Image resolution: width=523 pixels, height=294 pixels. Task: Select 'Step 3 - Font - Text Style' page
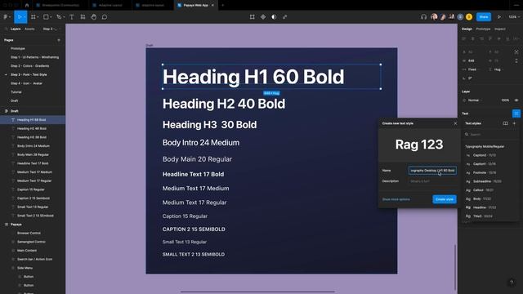click(29, 74)
